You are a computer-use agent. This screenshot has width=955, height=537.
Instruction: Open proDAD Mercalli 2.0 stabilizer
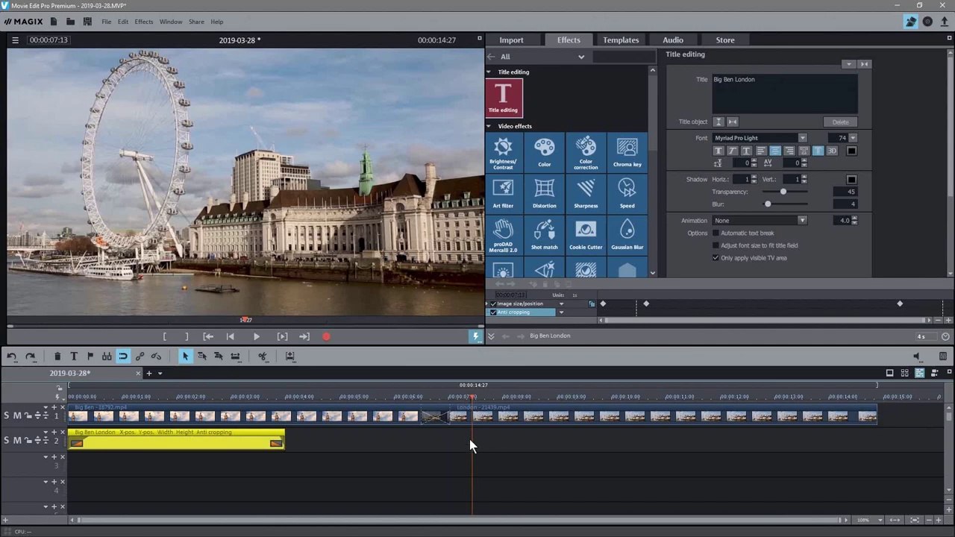(x=503, y=235)
